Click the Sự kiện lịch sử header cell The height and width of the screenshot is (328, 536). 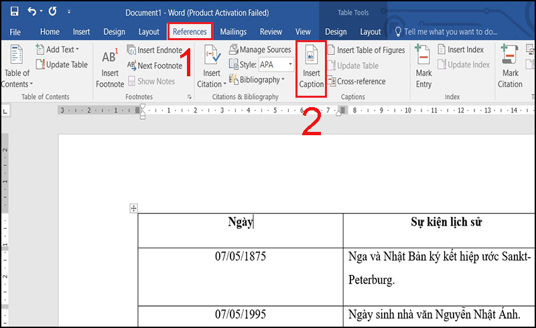(x=440, y=231)
